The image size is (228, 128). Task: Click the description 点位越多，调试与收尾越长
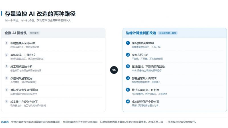click(x=24, y=82)
